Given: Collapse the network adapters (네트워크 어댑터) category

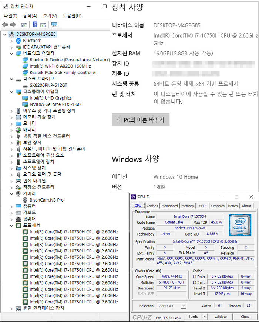Looking at the screenshot, I should (11, 54).
